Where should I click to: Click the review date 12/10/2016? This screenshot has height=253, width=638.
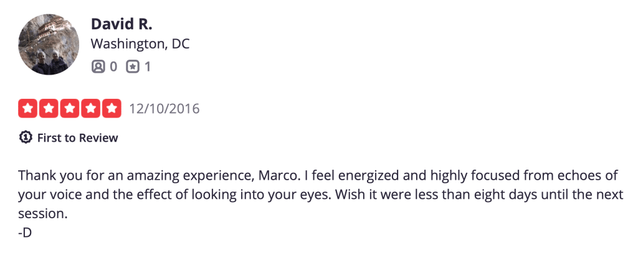(x=164, y=109)
